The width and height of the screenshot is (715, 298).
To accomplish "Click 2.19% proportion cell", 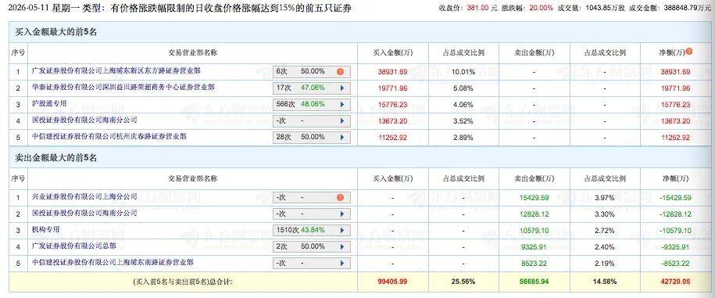I will (x=605, y=264).
